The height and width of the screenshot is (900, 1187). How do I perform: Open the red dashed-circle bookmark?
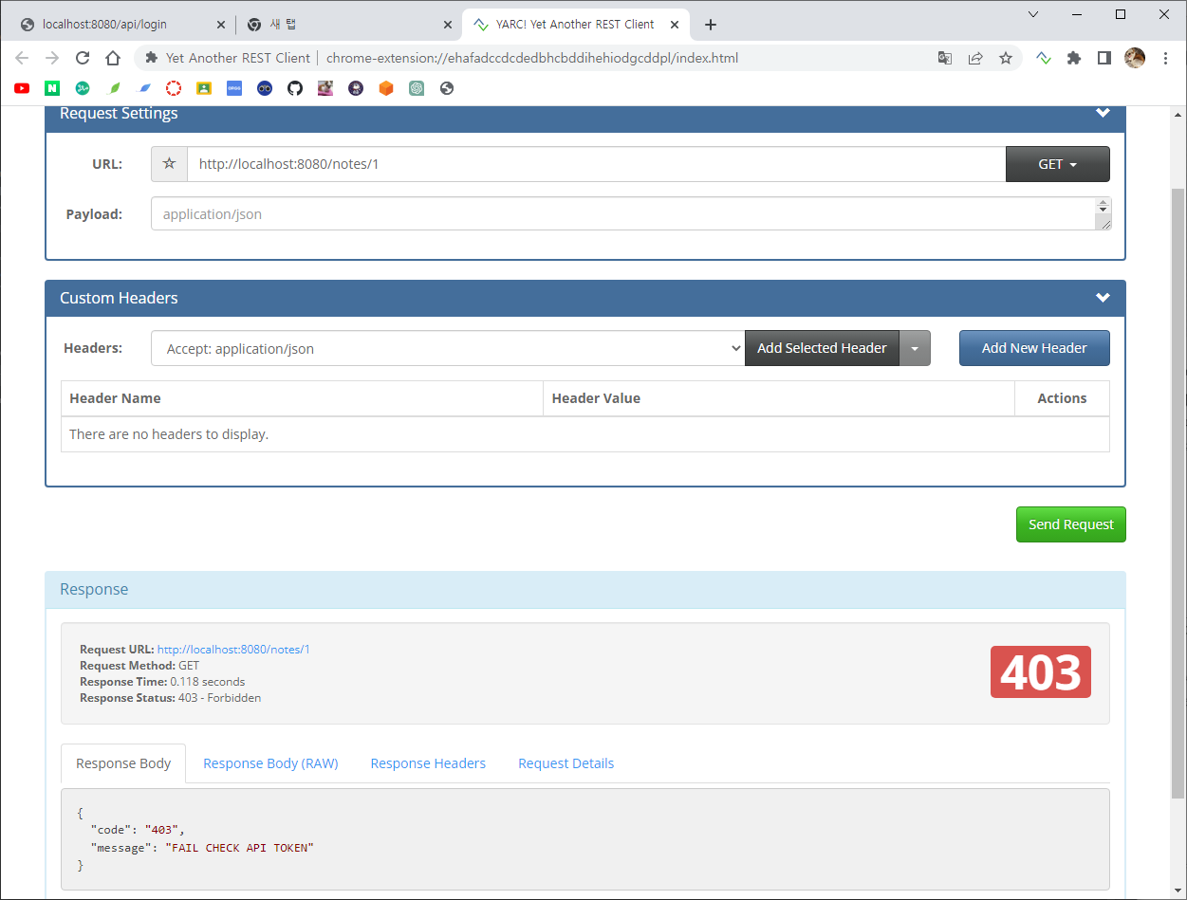(x=174, y=88)
